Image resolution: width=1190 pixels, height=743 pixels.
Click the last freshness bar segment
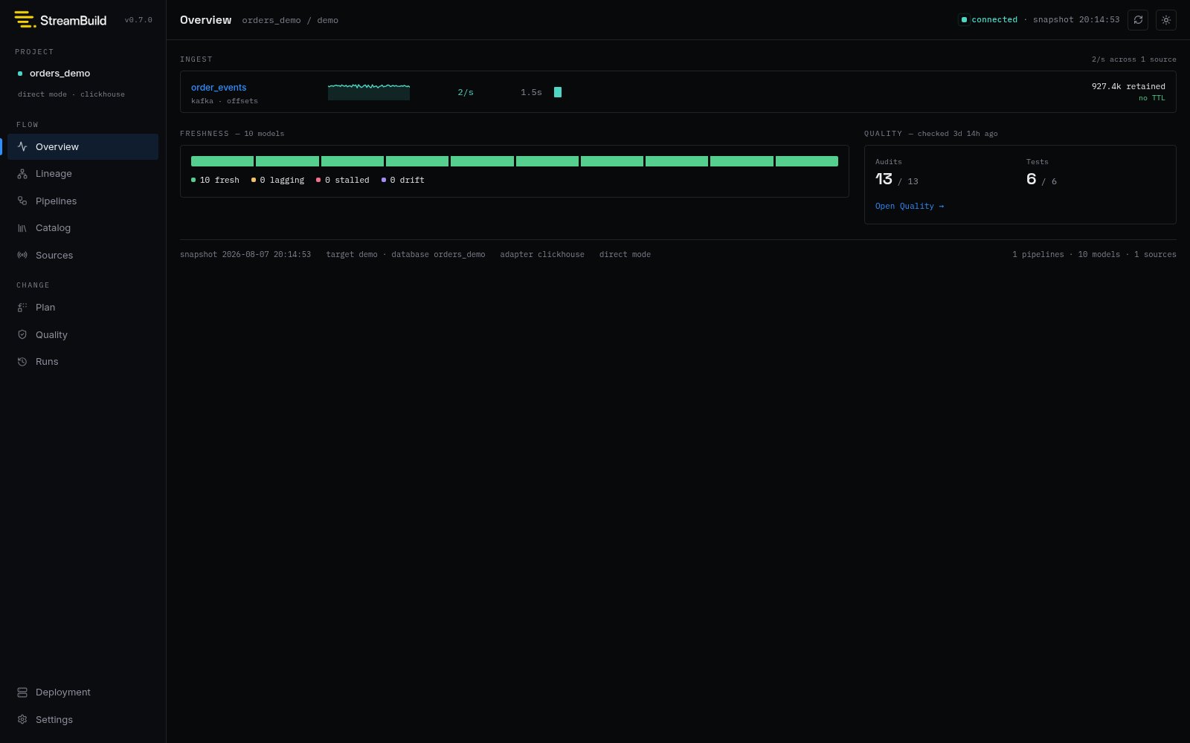pos(807,161)
